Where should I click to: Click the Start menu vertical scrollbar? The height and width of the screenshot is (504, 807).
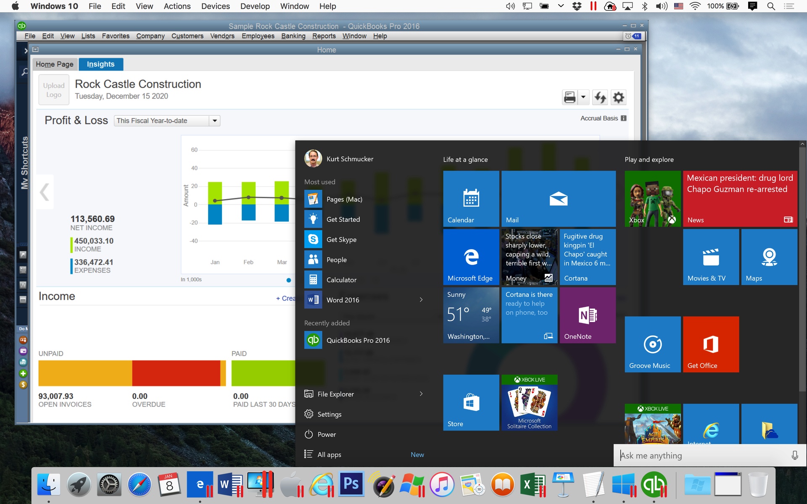coord(802,269)
